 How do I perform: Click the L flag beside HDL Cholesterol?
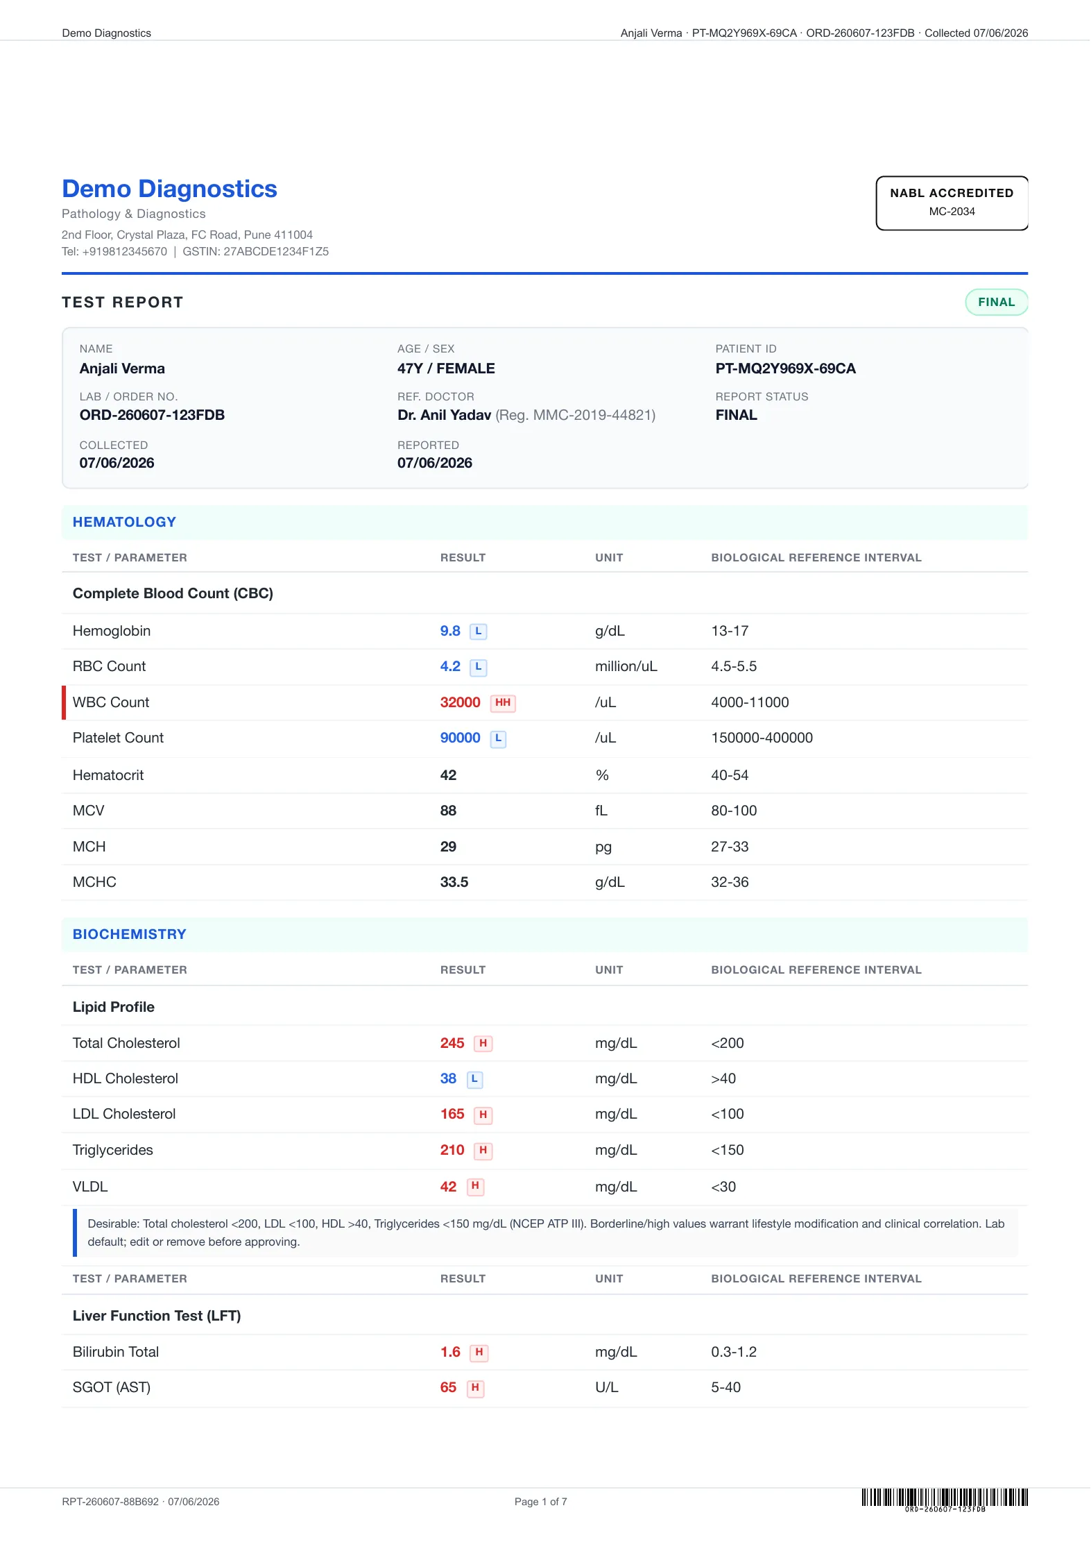[474, 1079]
